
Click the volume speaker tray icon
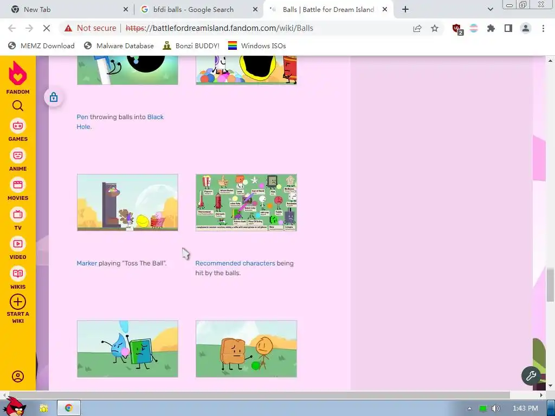pos(496,408)
